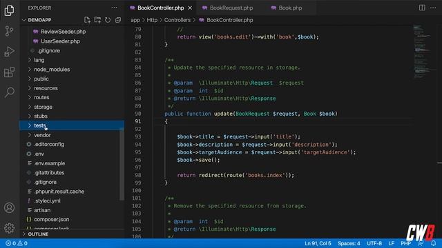Image resolution: width=442 pixels, height=248 pixels.
Task: Click the Http breadcrumb segment
Action: 152,20
